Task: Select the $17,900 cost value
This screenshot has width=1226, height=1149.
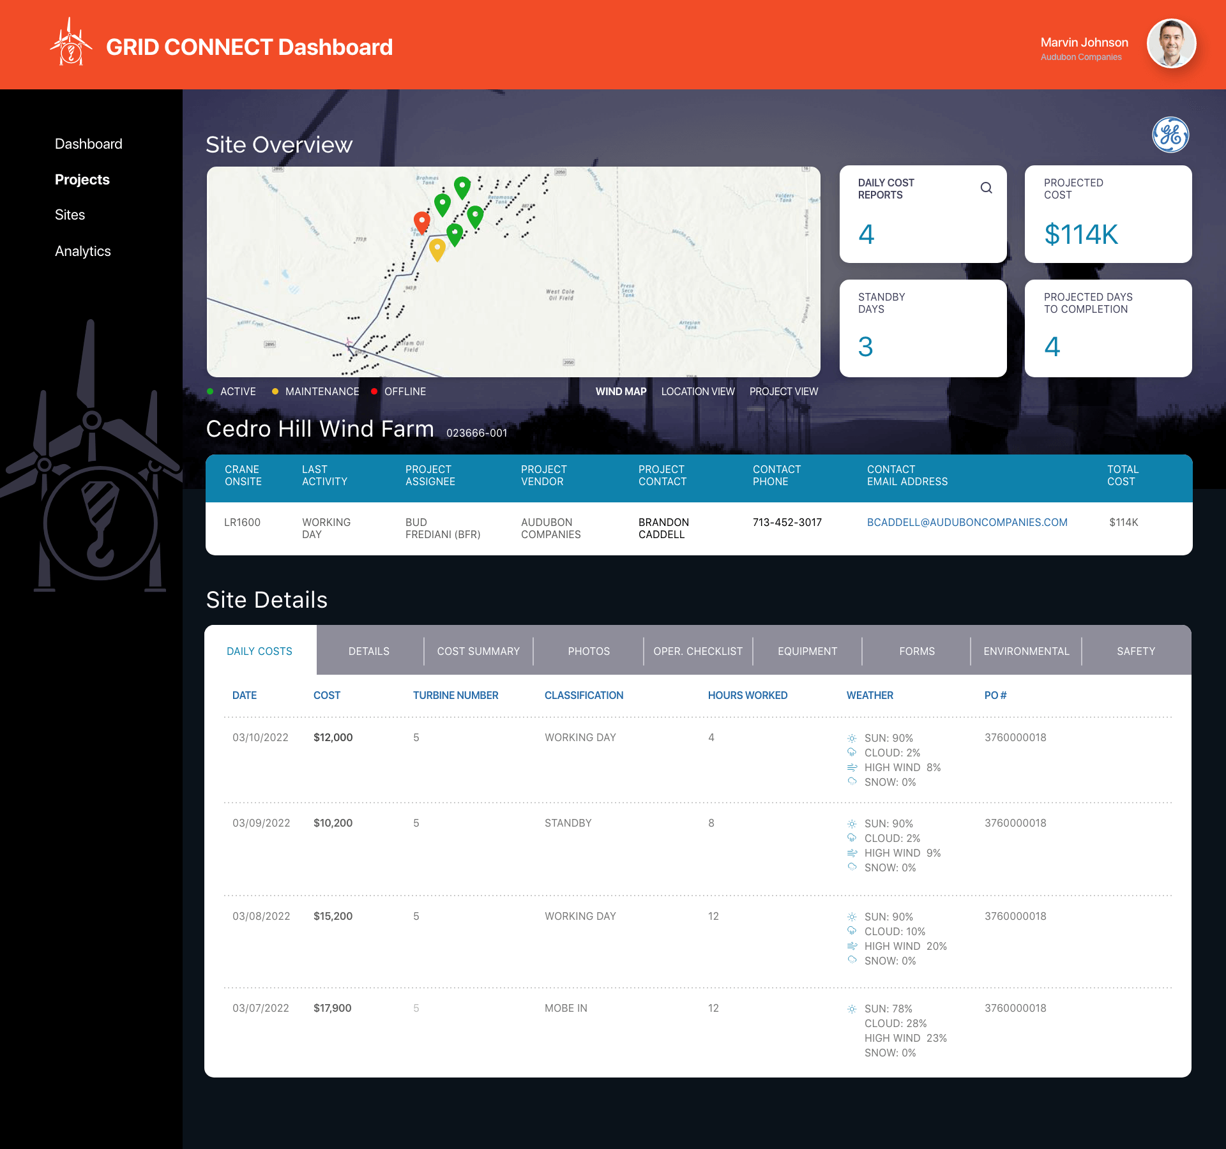Action: click(332, 1008)
